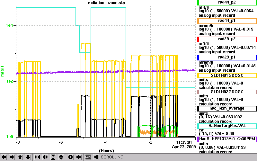Viewport: 257px width, 161px height.
Task: Click the cm units label under HaGenTargPos.VAL
Action: pos(201,130)
